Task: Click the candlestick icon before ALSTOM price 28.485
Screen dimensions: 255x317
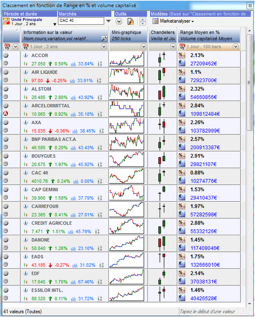Action: [25, 97]
